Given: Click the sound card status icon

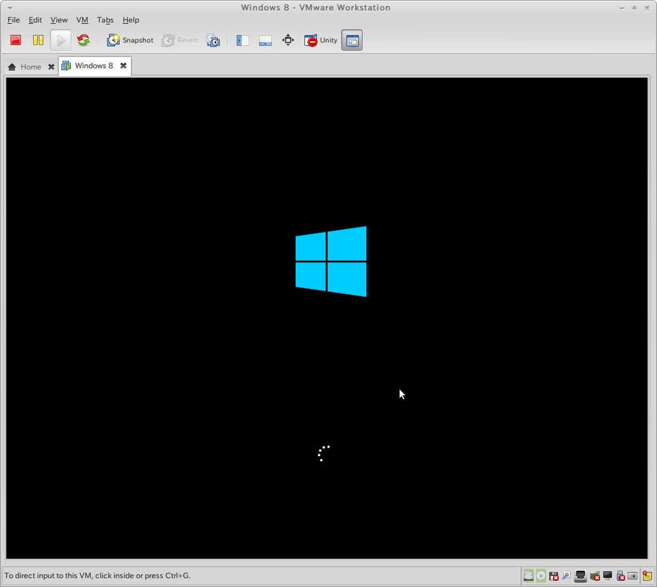Looking at the screenshot, I should [x=594, y=576].
